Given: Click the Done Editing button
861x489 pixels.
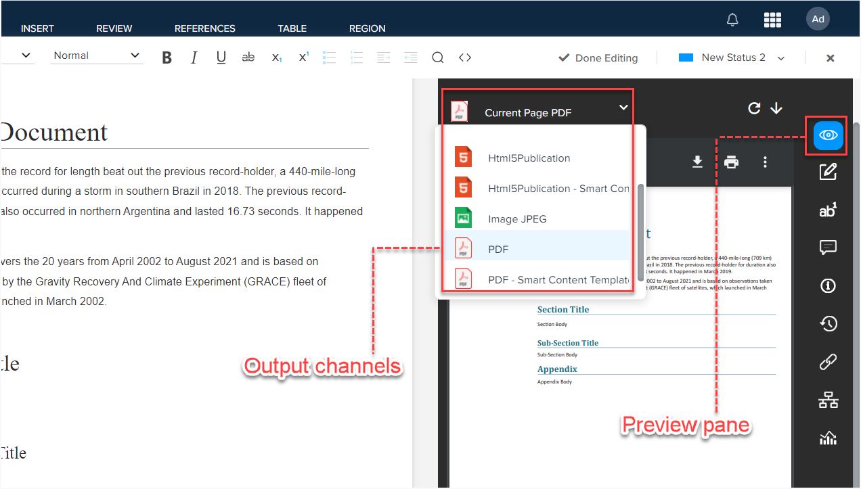Looking at the screenshot, I should [598, 58].
